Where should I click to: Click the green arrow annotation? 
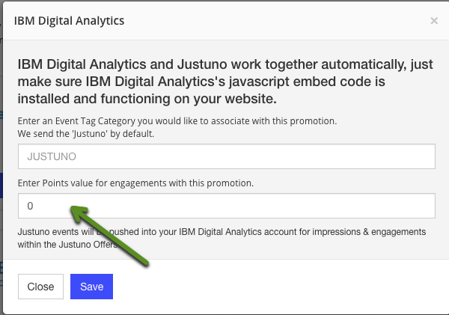(x=112, y=236)
